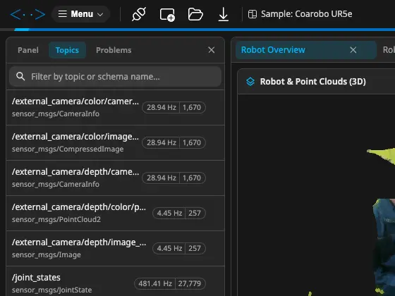This screenshot has width=395, height=296.
Task: Select the /external_camera/depth/came... topic row
Action: [x=115, y=178]
